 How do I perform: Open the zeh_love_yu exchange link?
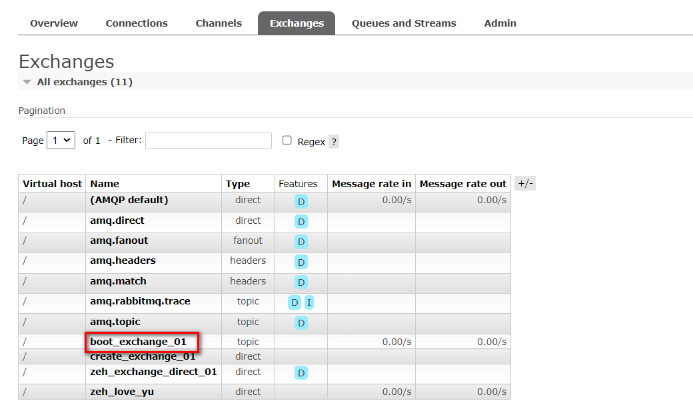click(x=122, y=392)
